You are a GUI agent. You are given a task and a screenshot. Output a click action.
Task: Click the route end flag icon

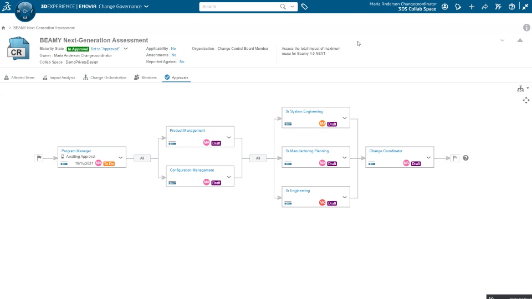[x=455, y=158]
